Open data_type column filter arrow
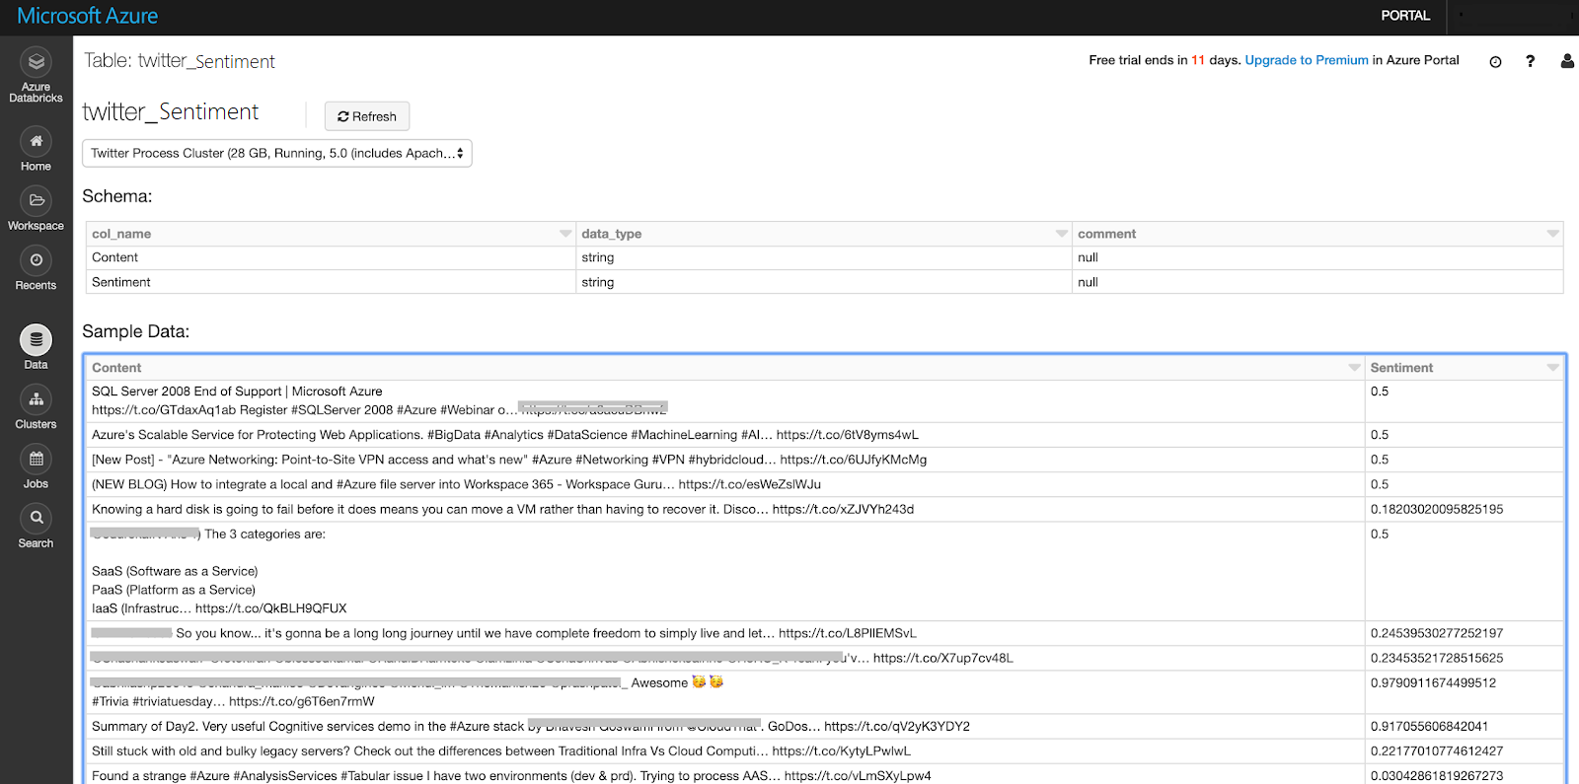The image size is (1579, 784). [1062, 234]
